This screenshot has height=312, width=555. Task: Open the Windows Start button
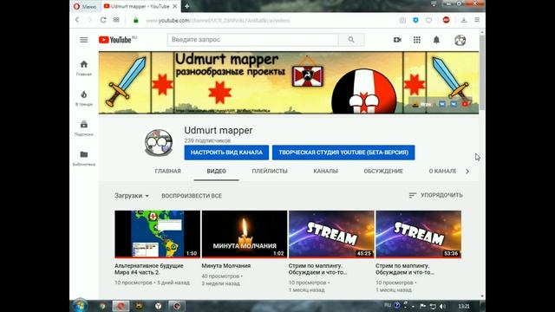click(81, 306)
